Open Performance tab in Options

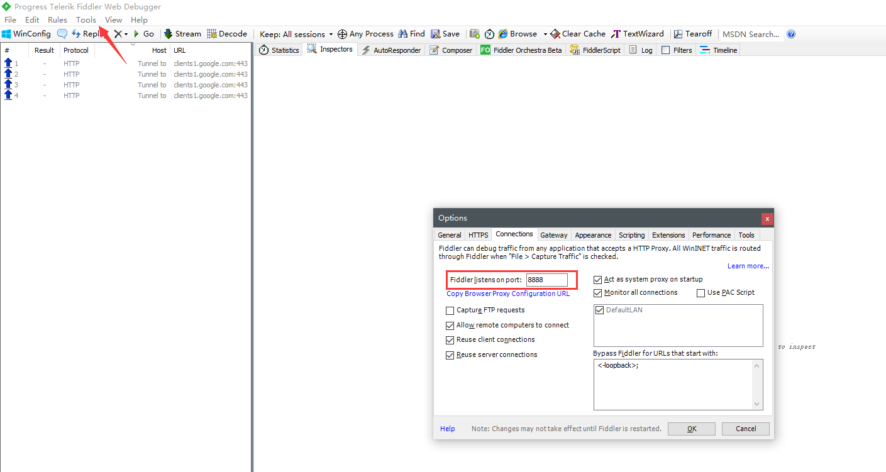pos(711,235)
